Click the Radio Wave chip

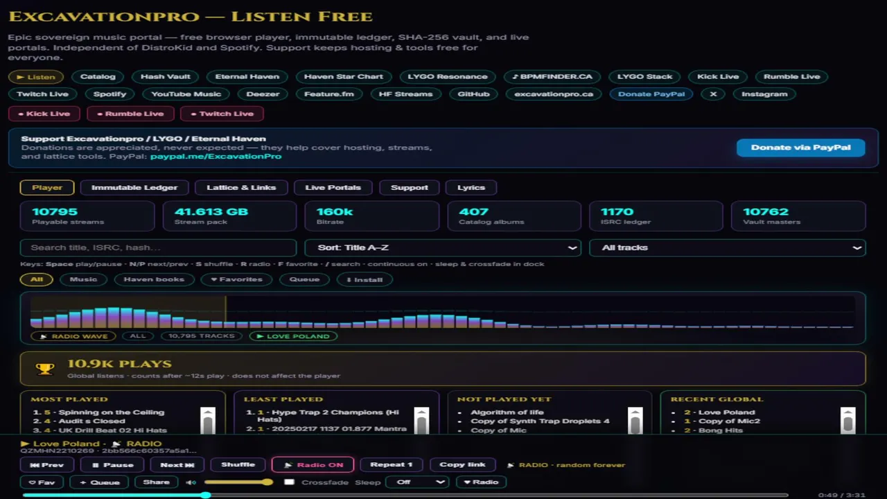click(x=73, y=336)
